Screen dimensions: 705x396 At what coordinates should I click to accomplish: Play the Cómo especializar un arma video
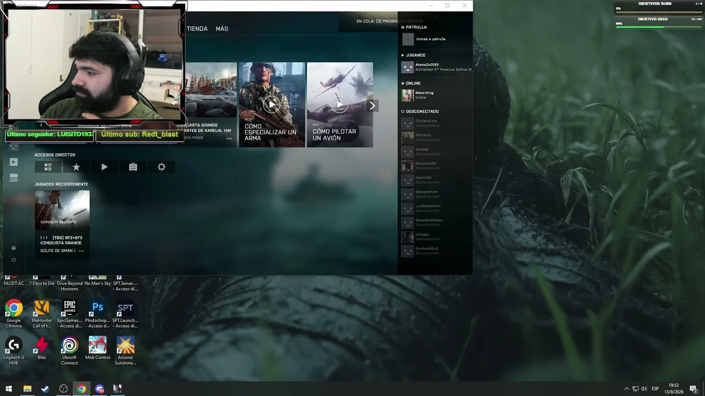[272, 105]
